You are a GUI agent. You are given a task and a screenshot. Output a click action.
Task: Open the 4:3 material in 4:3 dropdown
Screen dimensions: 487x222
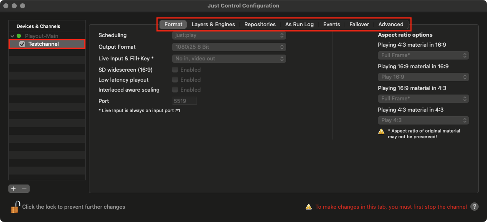pos(424,120)
